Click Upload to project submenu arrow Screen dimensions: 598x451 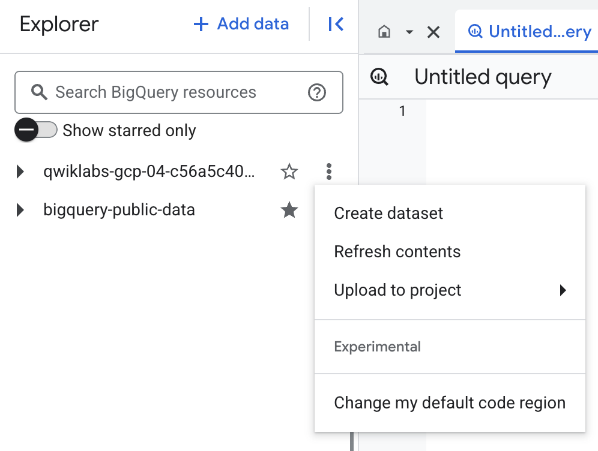tap(563, 290)
